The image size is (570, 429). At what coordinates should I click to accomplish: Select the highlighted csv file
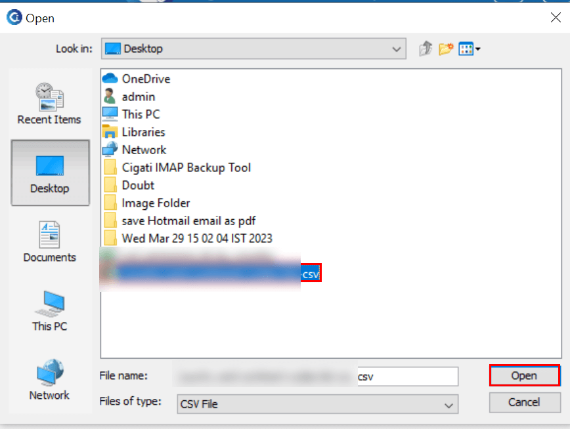click(x=211, y=273)
